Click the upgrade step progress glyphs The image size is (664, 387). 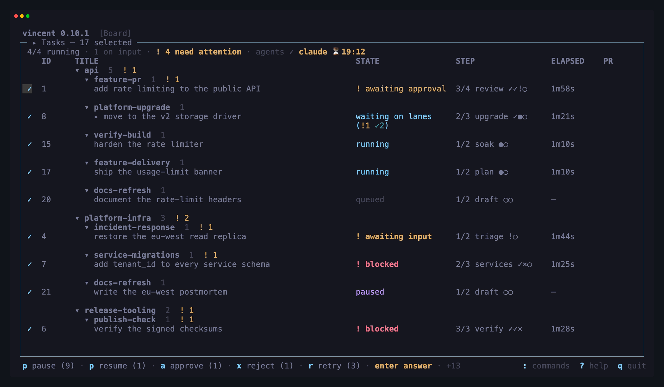click(x=520, y=117)
